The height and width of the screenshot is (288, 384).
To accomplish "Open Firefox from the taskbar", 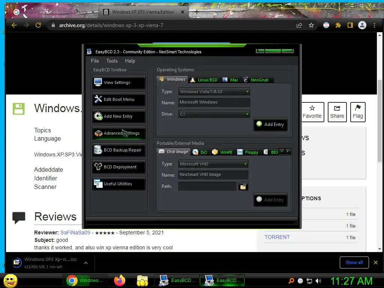I will (x=120, y=280).
